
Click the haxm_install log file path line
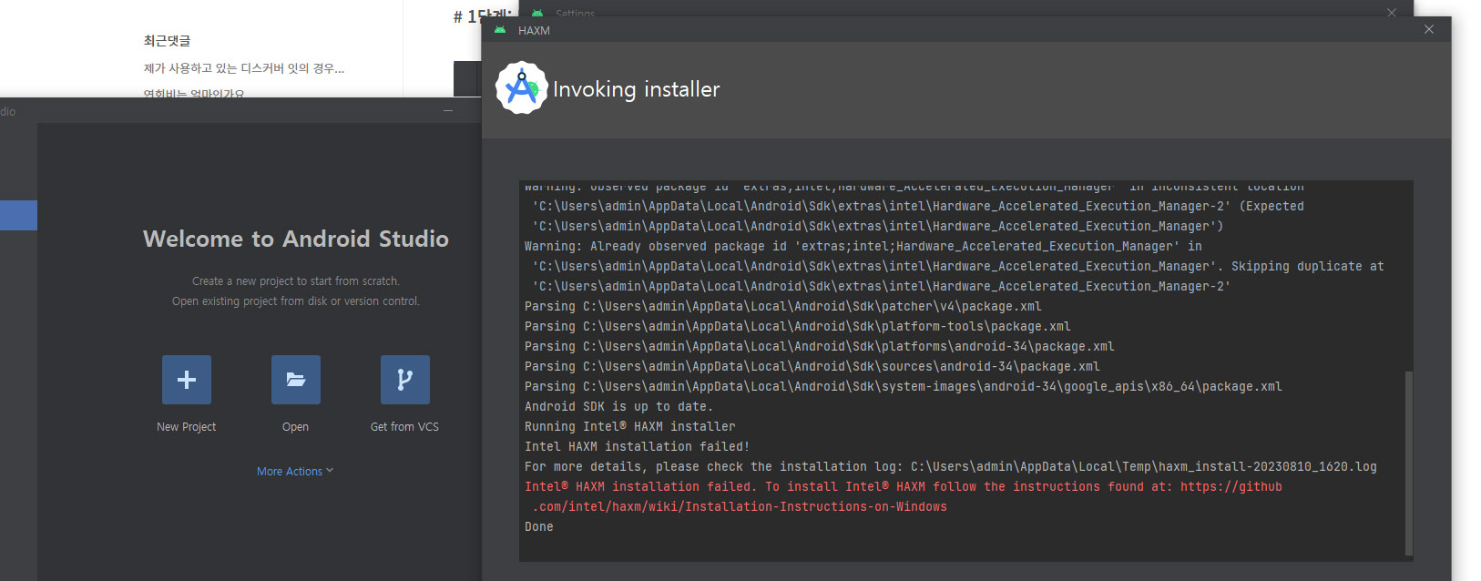coord(950,466)
